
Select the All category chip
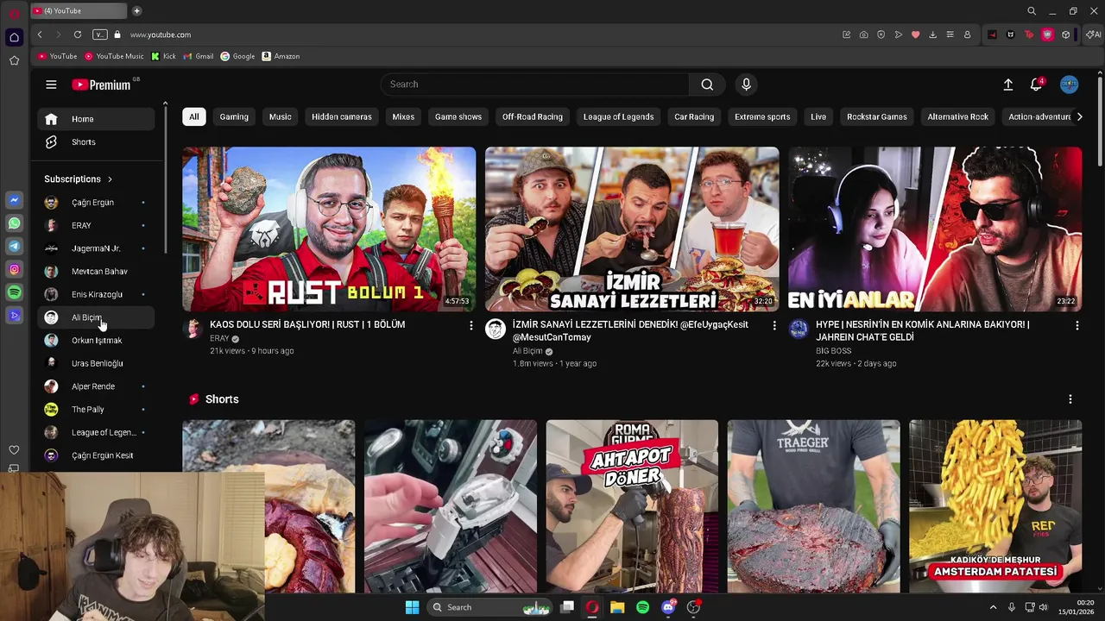pyautogui.click(x=193, y=116)
